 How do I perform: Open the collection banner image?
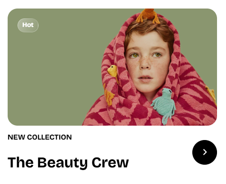(112, 67)
